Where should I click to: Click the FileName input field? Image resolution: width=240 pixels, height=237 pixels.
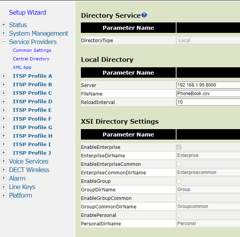pos(208,94)
